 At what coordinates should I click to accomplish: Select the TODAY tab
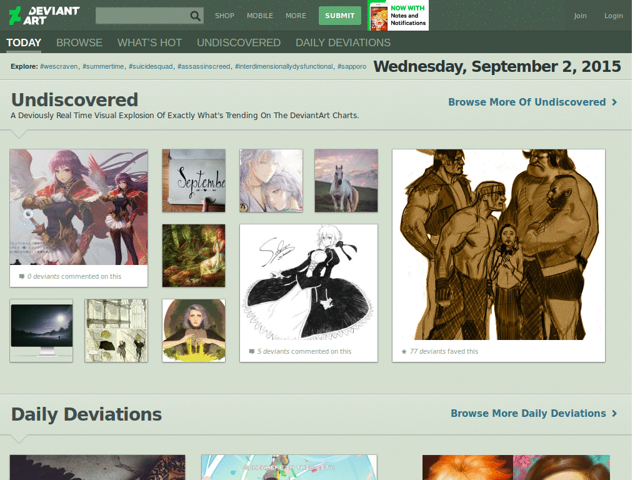[24, 42]
